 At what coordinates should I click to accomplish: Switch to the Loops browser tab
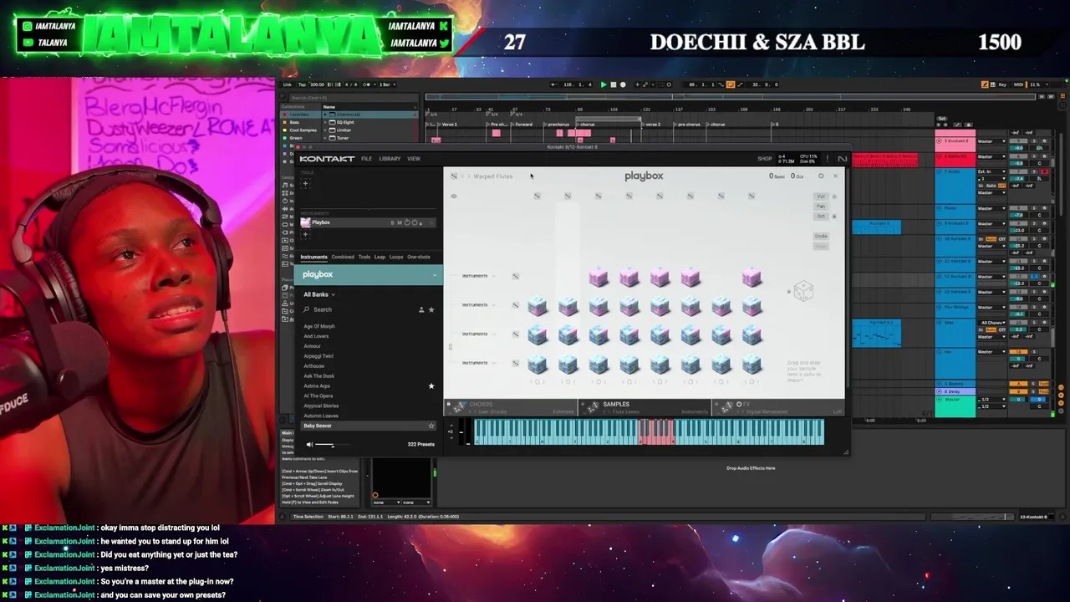(x=396, y=257)
